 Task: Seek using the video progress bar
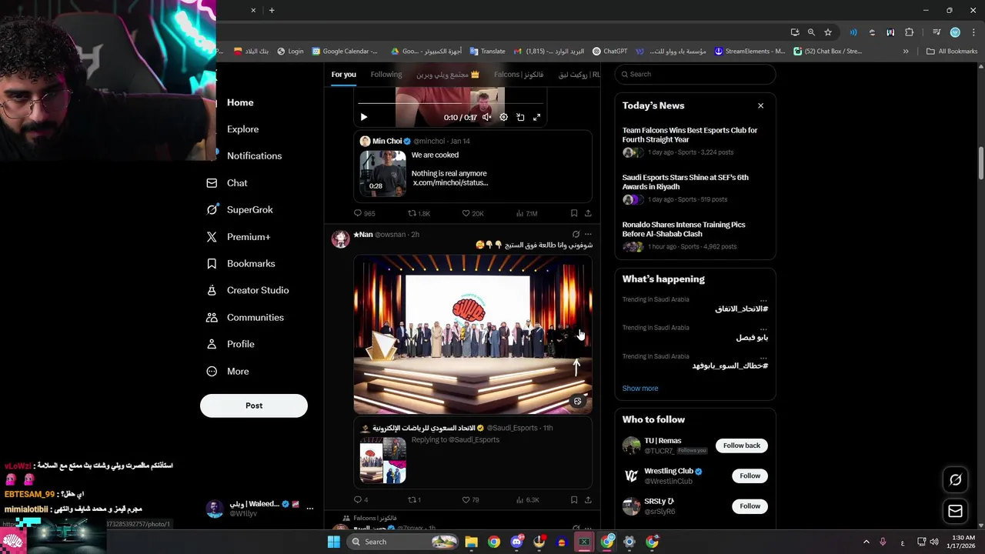451,103
